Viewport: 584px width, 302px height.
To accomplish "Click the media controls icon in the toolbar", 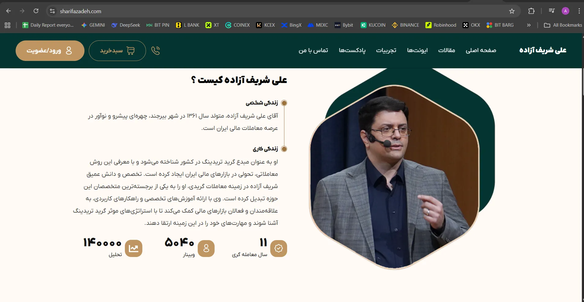I will click(552, 11).
